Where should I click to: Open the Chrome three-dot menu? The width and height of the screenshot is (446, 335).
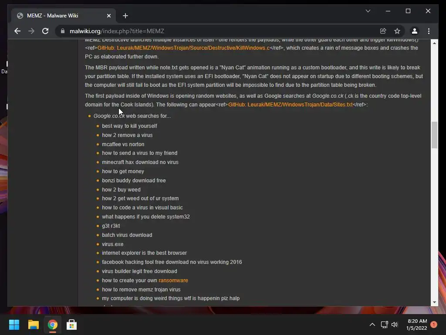(x=429, y=31)
